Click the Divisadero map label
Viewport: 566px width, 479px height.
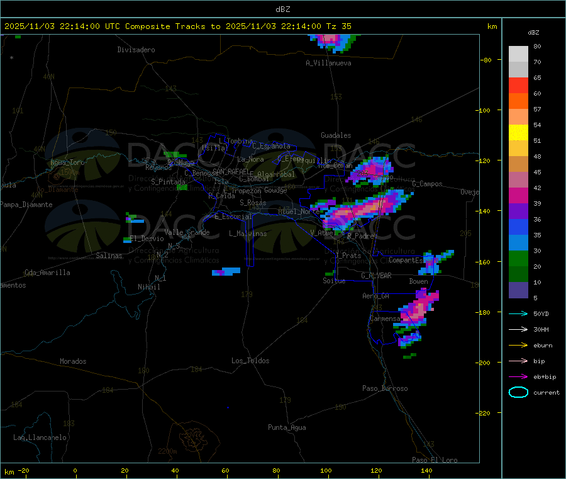coord(136,50)
